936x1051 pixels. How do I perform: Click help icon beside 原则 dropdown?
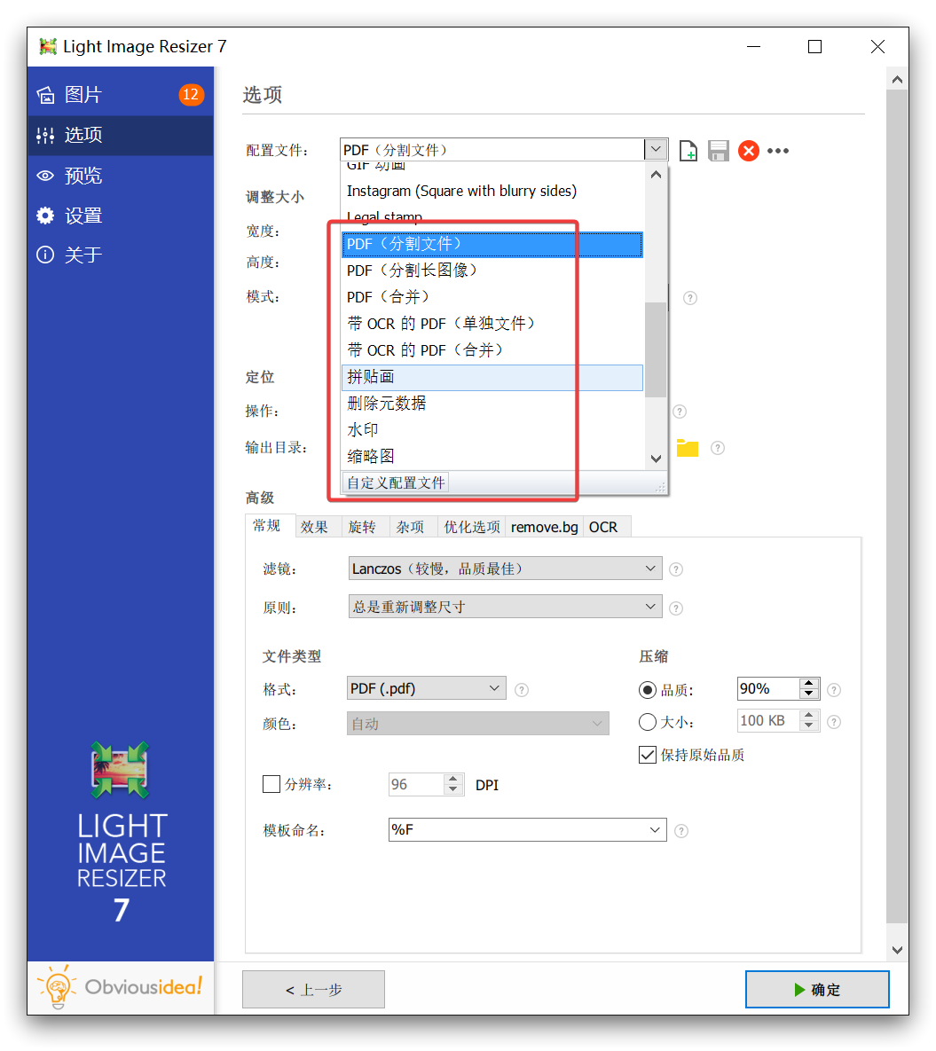pos(676,608)
